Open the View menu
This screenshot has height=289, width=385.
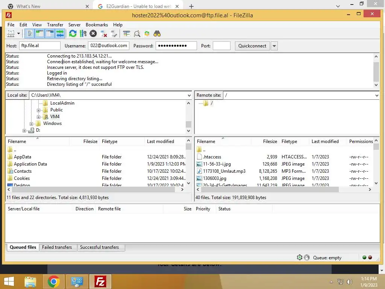click(37, 25)
